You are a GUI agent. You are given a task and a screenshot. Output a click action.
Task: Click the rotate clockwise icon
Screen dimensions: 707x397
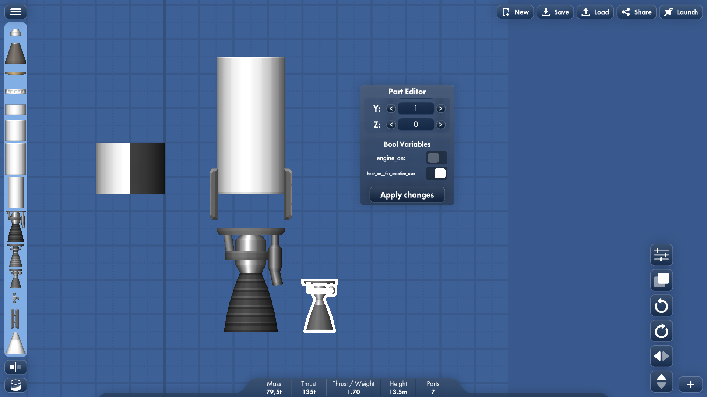[661, 331]
